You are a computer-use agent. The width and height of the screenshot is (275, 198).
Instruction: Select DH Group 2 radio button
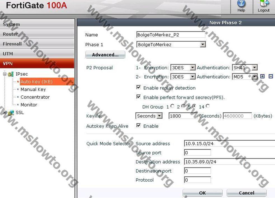tap(183, 106)
